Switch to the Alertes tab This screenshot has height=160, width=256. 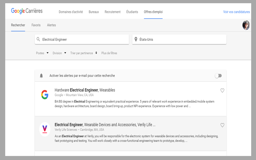51,25
